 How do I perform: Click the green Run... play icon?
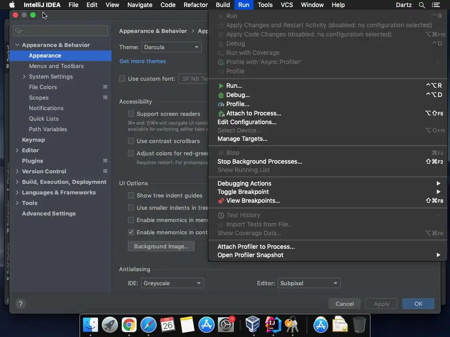coord(221,86)
